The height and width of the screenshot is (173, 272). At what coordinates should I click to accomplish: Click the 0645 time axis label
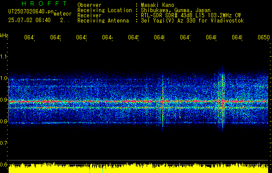coord(133,37)
